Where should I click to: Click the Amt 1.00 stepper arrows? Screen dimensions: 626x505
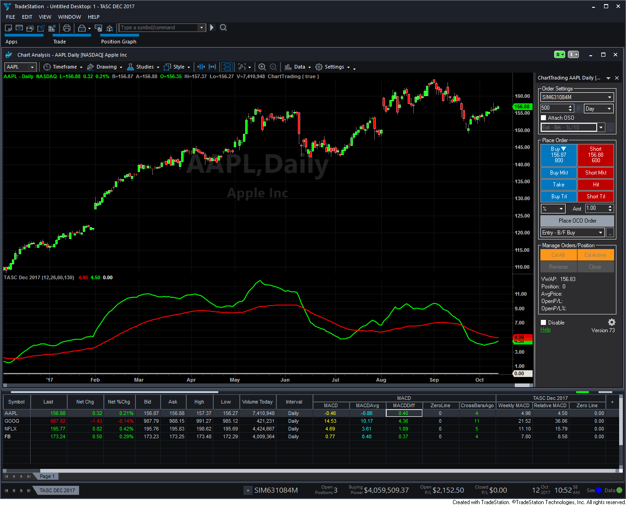click(x=610, y=208)
